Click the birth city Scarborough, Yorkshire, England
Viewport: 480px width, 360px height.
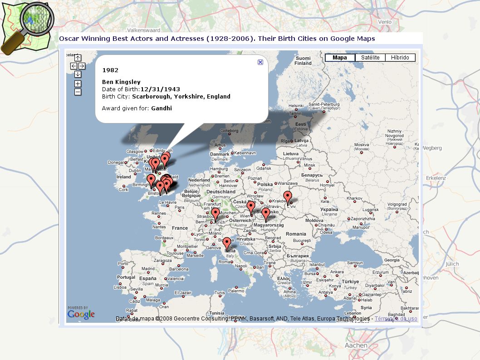pyautogui.click(x=181, y=97)
